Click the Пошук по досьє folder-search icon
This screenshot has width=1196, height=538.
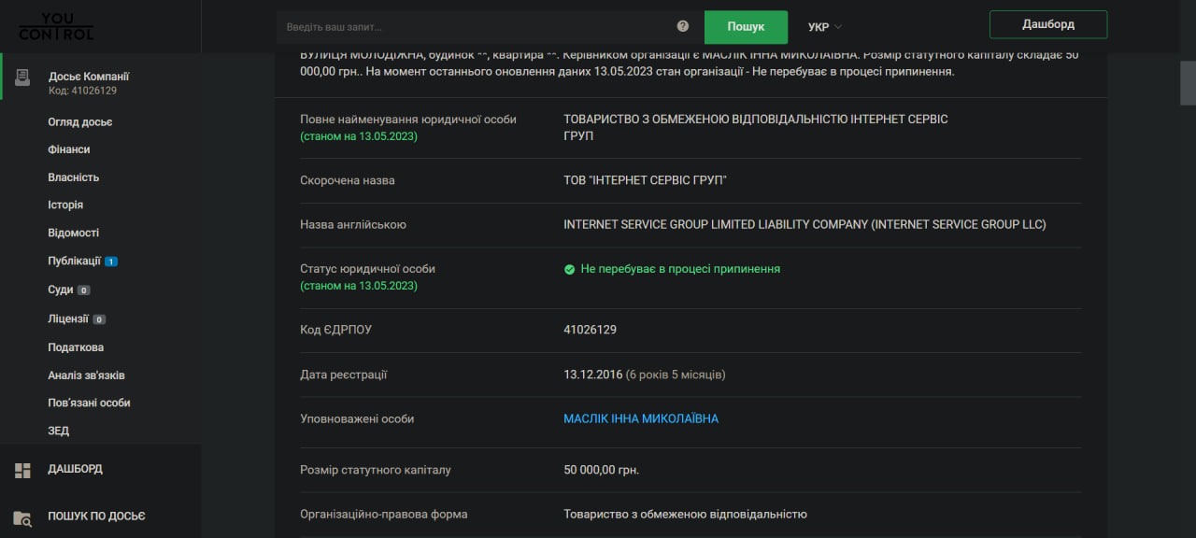[x=22, y=517]
